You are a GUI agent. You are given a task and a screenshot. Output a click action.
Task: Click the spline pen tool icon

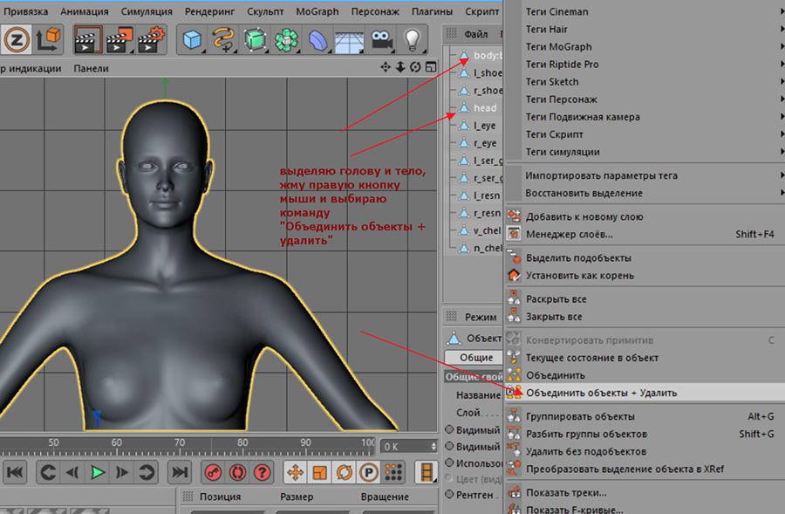(225, 40)
